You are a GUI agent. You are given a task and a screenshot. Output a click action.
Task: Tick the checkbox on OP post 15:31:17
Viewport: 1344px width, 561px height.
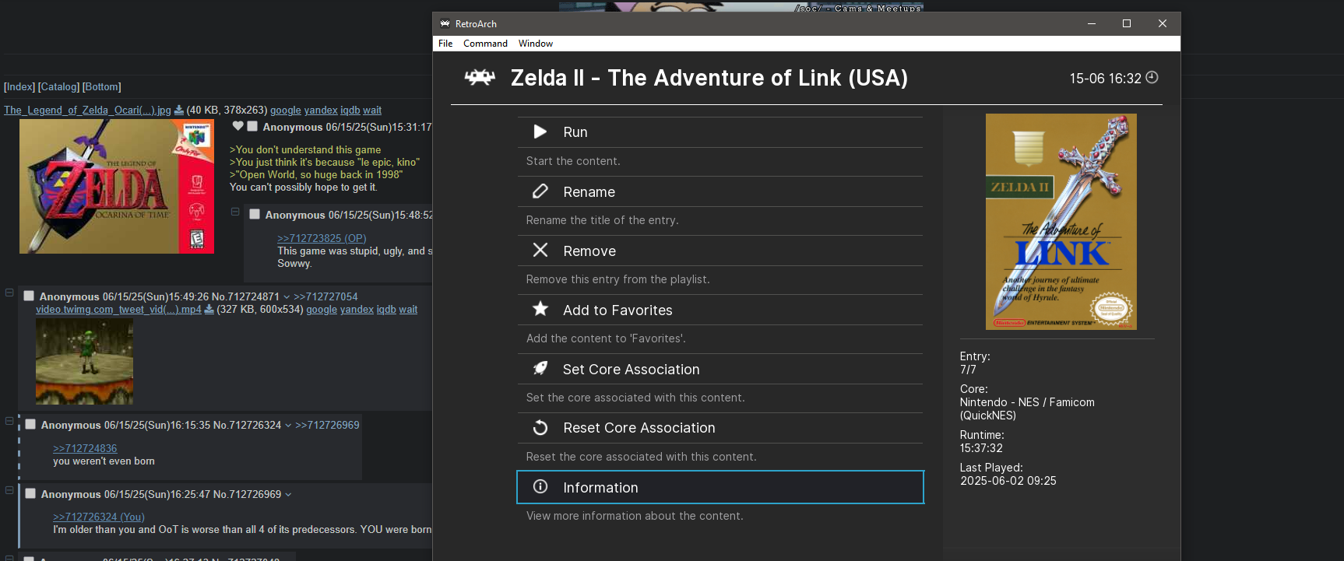tap(252, 126)
